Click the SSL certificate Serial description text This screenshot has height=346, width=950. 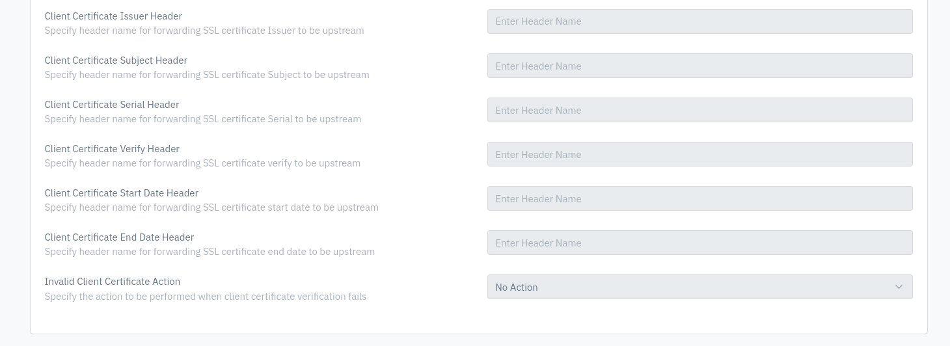point(202,118)
